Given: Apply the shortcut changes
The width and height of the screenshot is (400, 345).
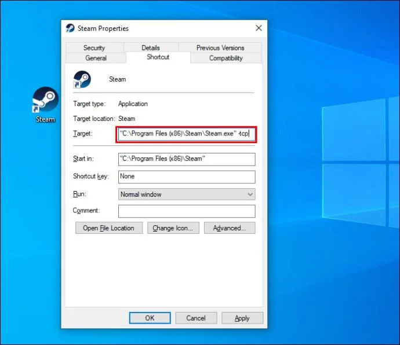Looking at the screenshot, I should click(x=242, y=318).
